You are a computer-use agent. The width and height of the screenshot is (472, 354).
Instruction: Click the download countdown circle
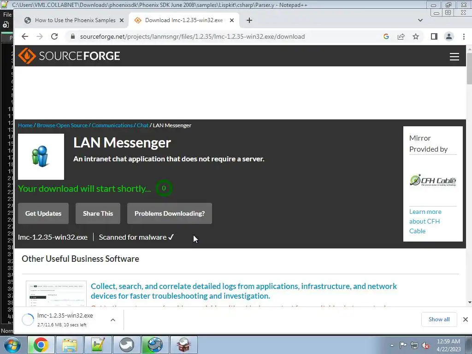(x=164, y=188)
